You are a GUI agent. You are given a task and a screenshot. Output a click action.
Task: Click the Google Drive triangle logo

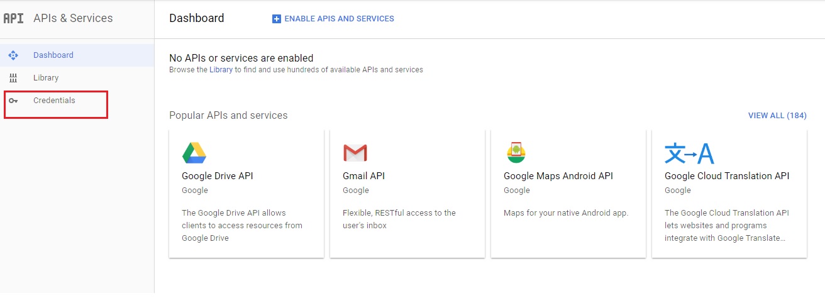[194, 153]
